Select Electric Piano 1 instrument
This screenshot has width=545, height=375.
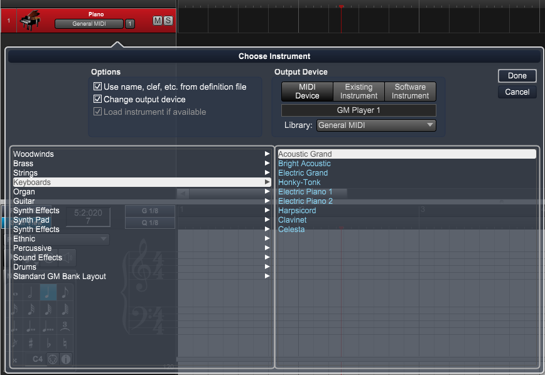pyautogui.click(x=305, y=192)
